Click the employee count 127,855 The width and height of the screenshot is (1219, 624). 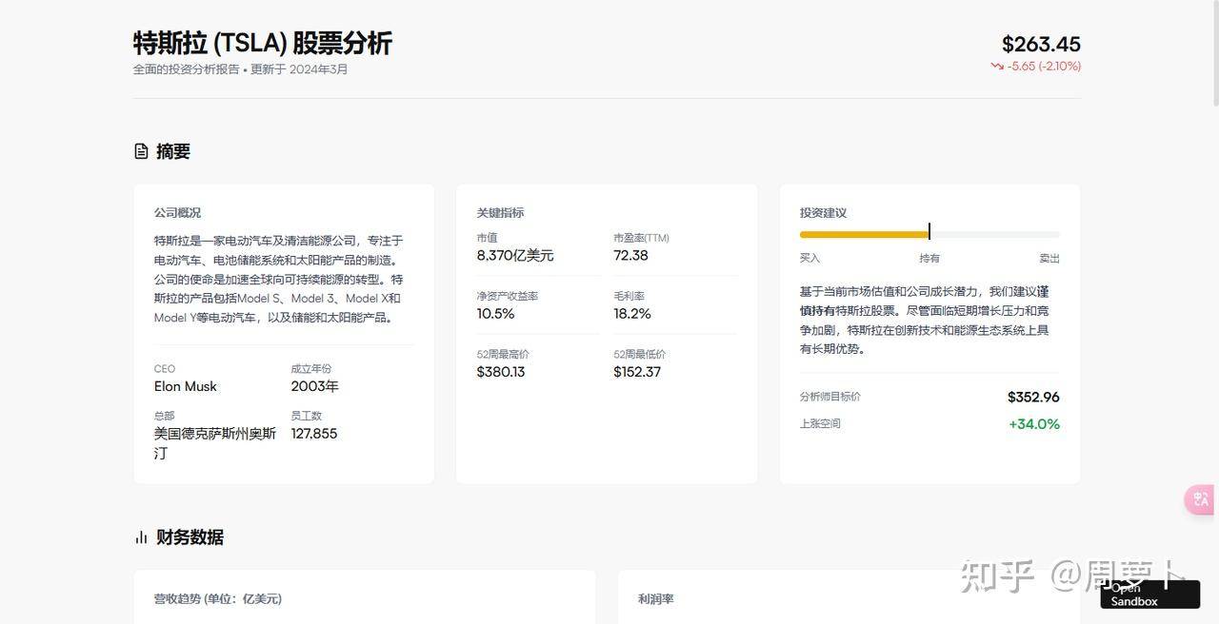tap(314, 434)
